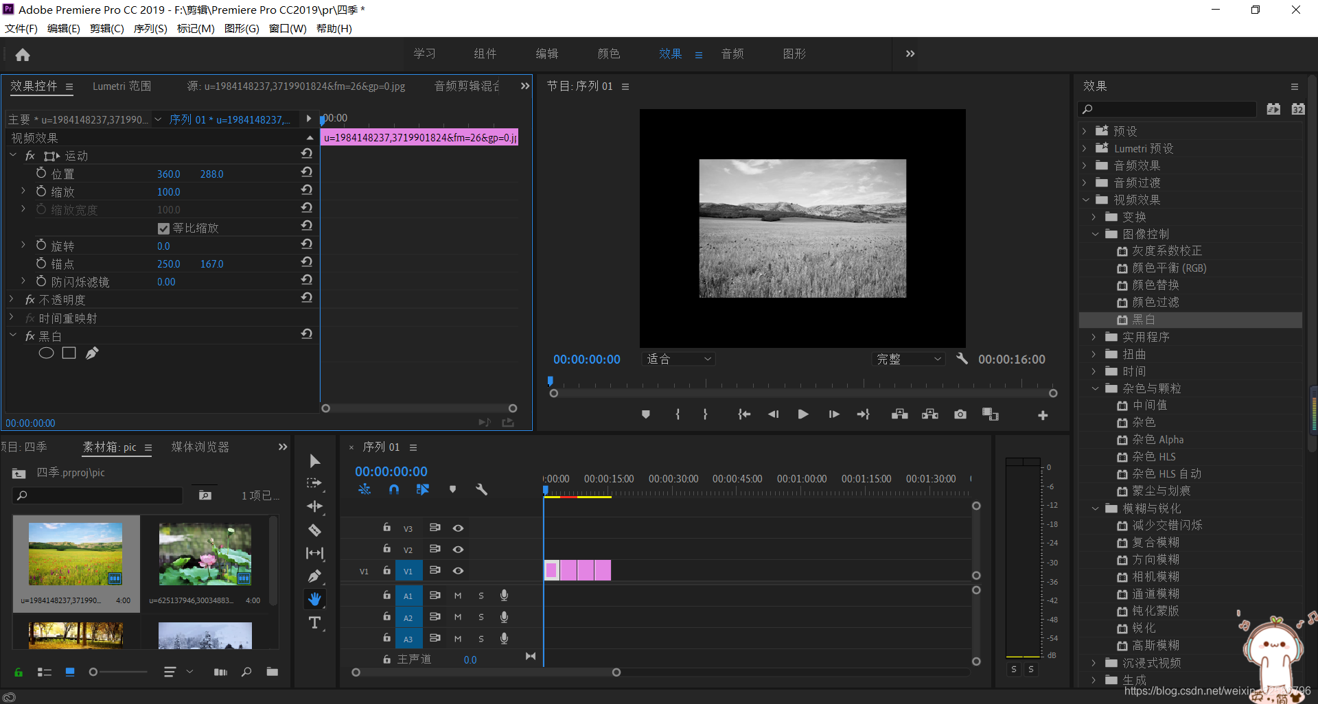This screenshot has width=1318, height=704.
Task: Open the 文件(F) menu
Action: [x=21, y=28]
